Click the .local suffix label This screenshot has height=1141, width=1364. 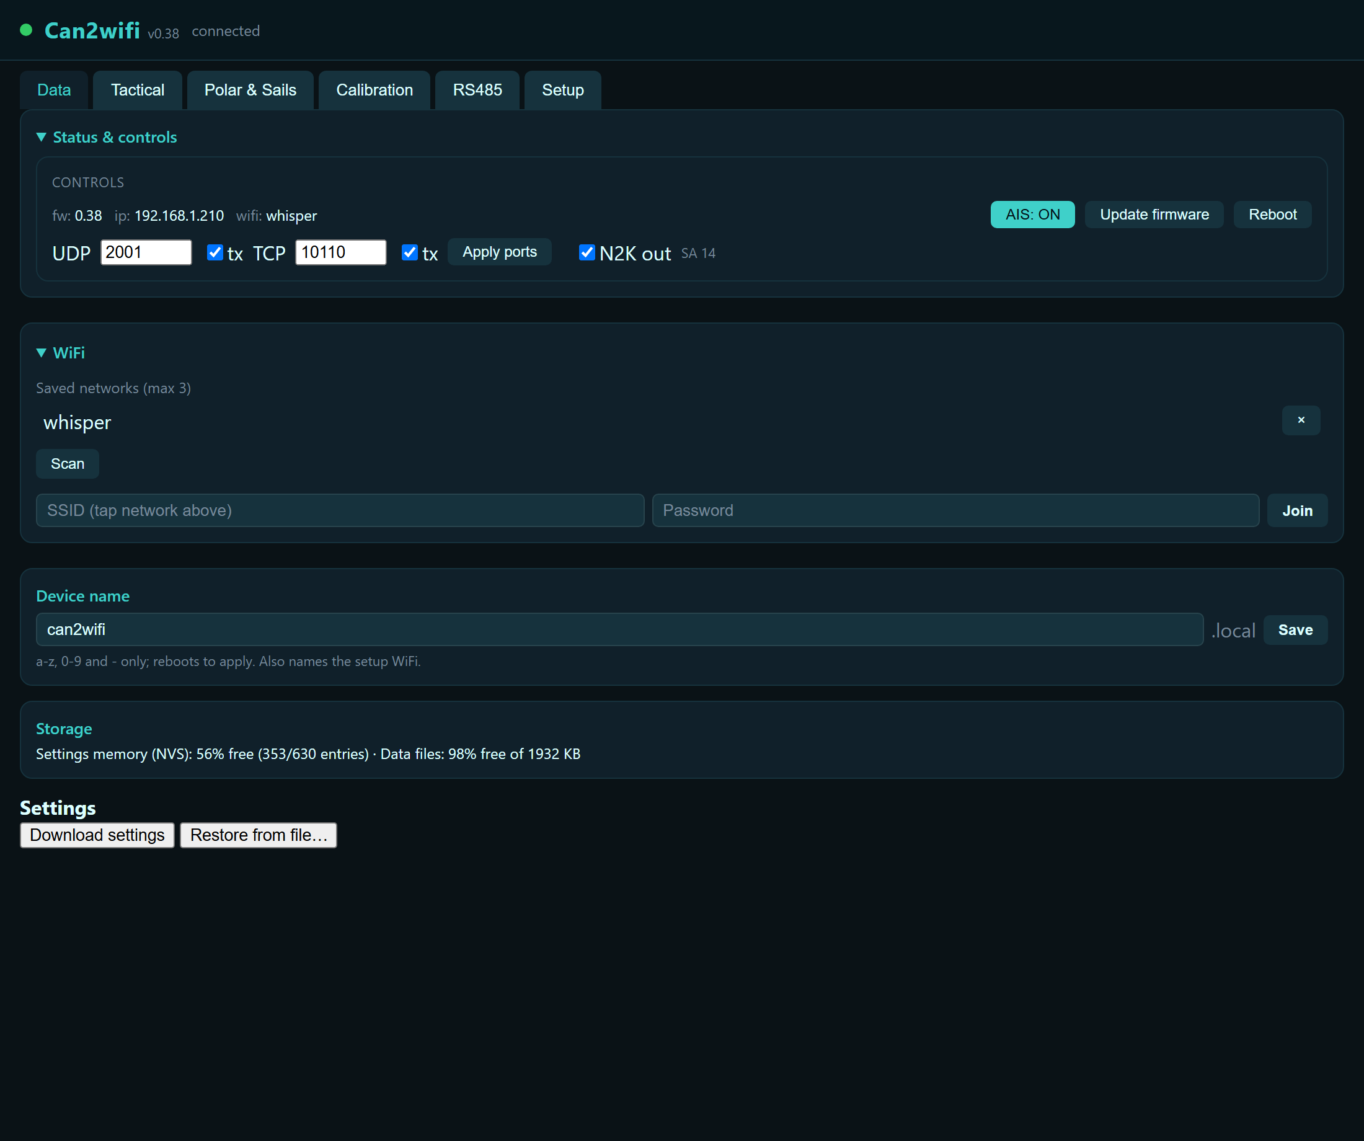click(1233, 630)
